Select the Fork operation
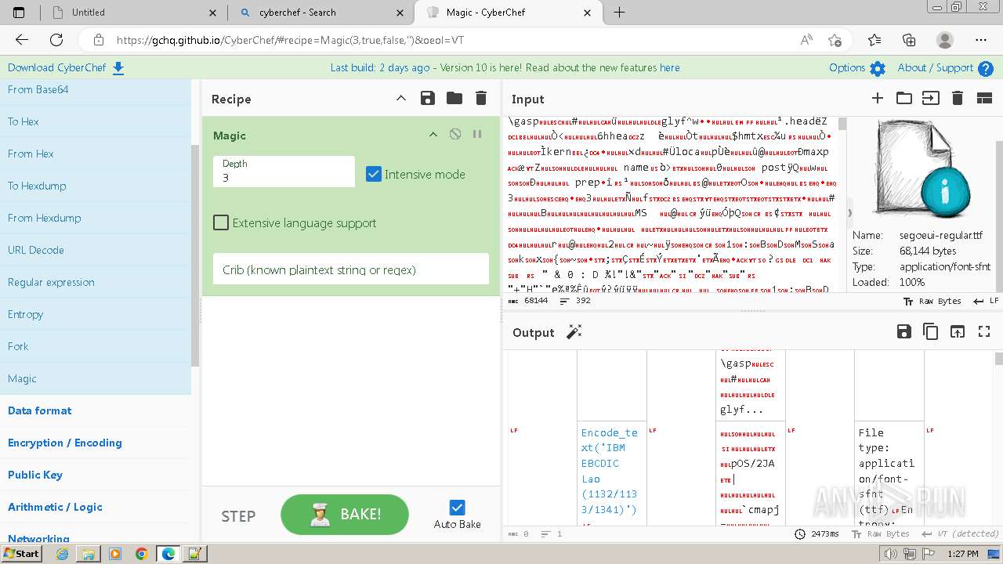The image size is (1003, 564). pos(95,346)
